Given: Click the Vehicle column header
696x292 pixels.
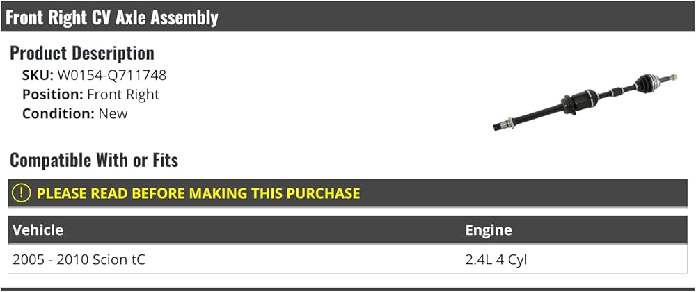Looking at the screenshot, I should (38, 230).
